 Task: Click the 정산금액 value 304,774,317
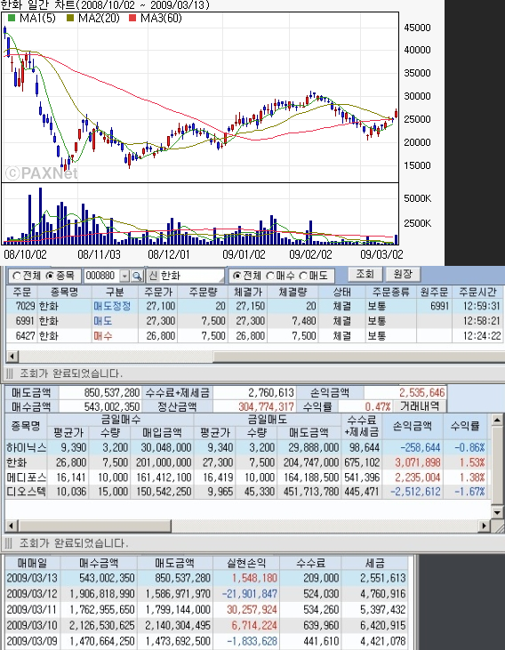(266, 406)
